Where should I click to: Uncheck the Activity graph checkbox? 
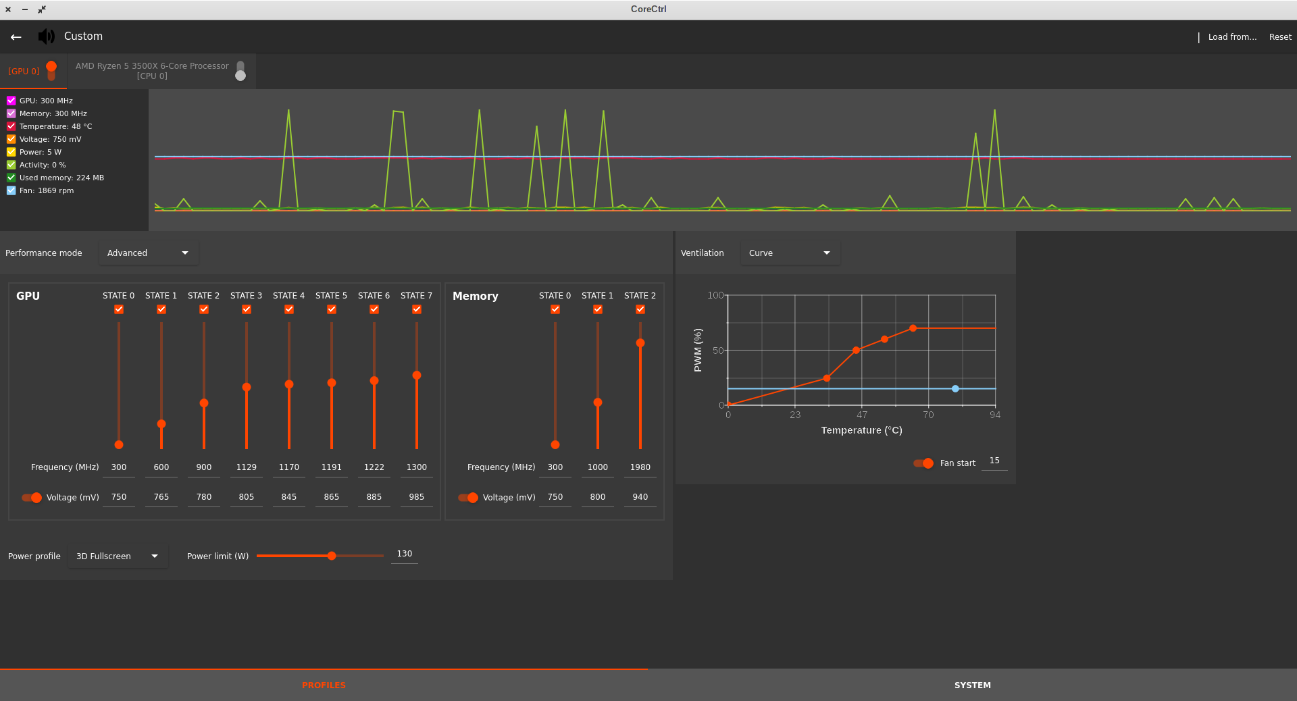[11, 165]
